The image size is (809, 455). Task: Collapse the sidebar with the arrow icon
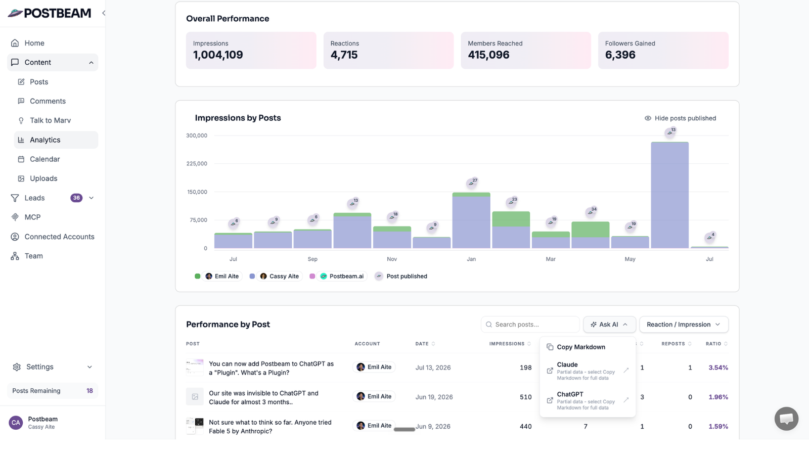pyautogui.click(x=104, y=13)
